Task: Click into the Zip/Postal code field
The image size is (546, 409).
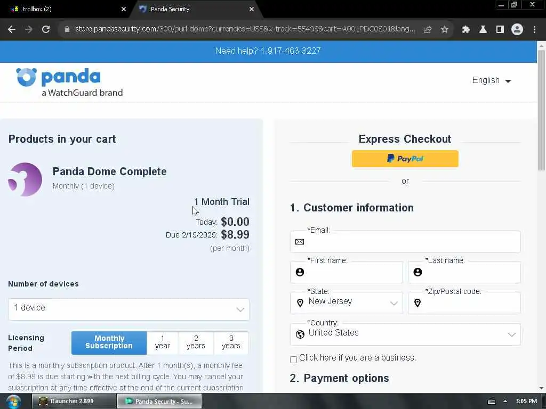Action: coord(464,303)
